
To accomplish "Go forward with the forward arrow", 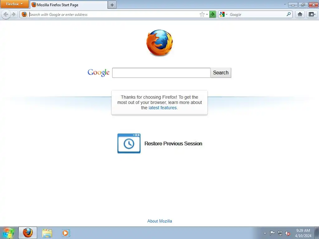I will tap(14, 14).
